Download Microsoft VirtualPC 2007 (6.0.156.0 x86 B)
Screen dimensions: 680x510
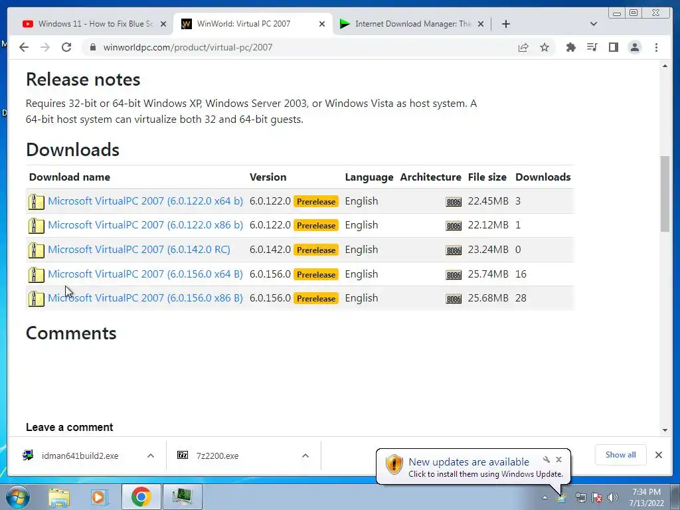click(145, 298)
